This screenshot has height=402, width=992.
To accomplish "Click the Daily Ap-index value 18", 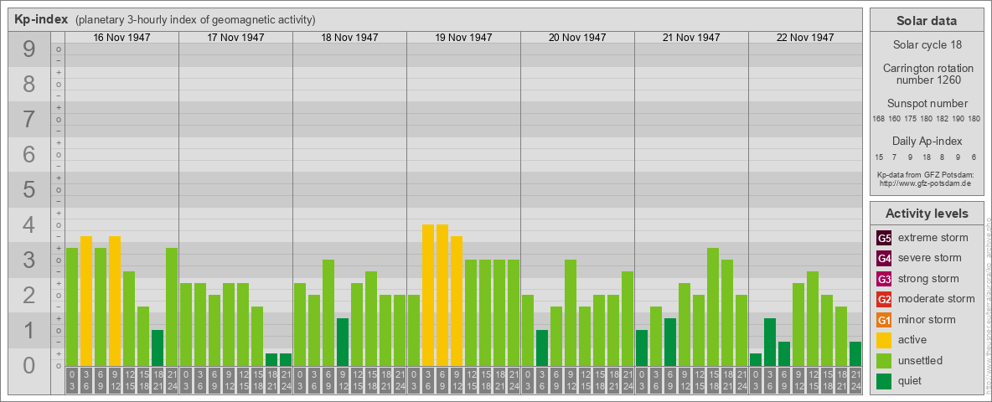I will coord(926,157).
